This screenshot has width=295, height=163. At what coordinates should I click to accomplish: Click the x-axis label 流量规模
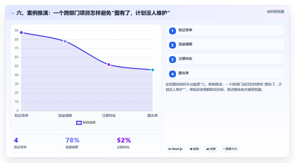65,115
